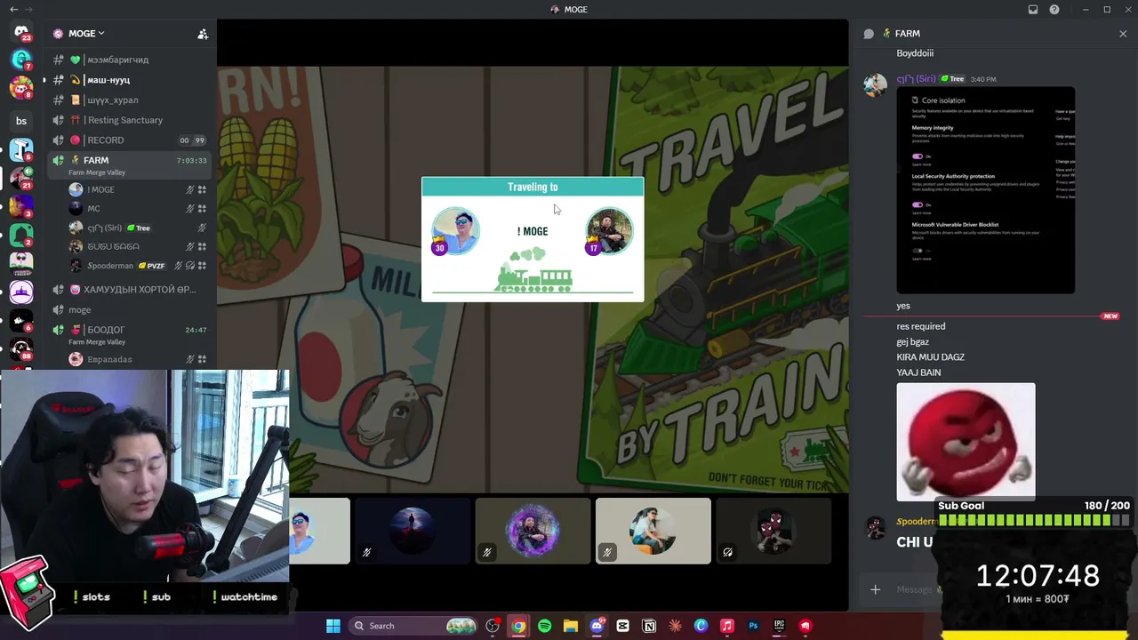Open the invite people icon beside MOGE
The image size is (1138, 640).
click(203, 34)
